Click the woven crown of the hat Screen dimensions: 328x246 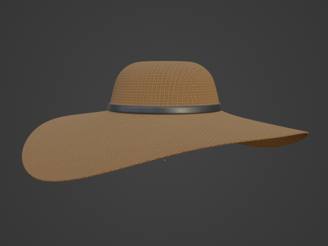[165, 83]
